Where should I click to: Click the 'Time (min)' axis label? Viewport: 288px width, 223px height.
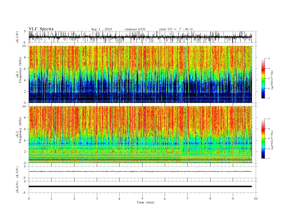coord(145,202)
